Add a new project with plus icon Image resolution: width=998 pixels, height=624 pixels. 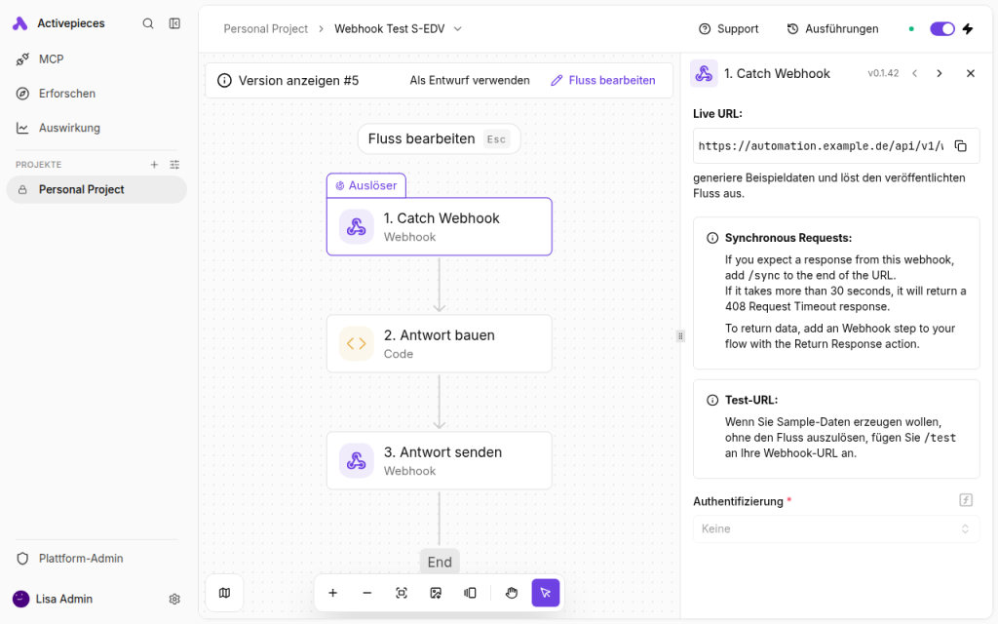[154, 164]
